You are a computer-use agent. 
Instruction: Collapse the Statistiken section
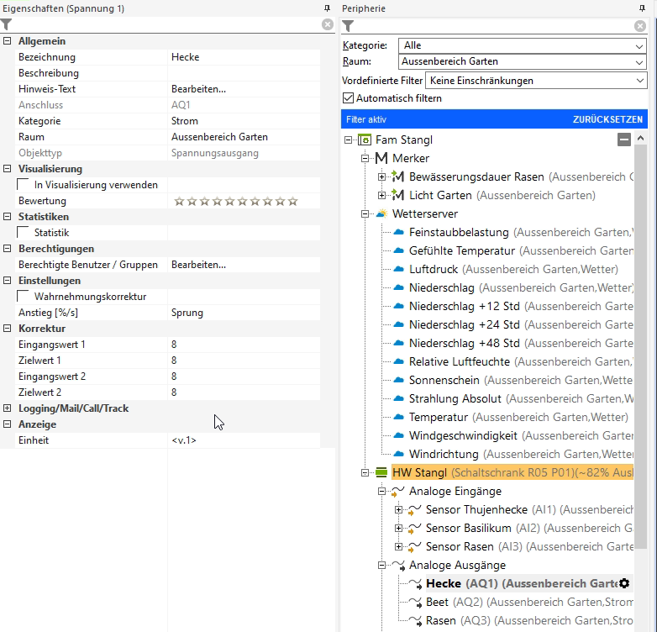tap(7, 216)
